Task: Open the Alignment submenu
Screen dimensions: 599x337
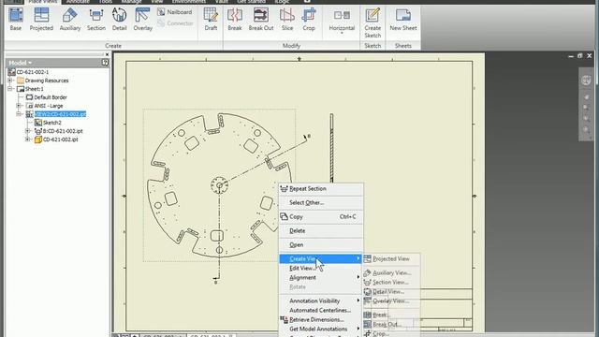Action: pyautogui.click(x=321, y=277)
